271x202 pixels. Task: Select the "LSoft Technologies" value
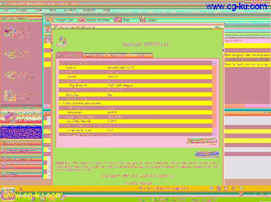120,85
